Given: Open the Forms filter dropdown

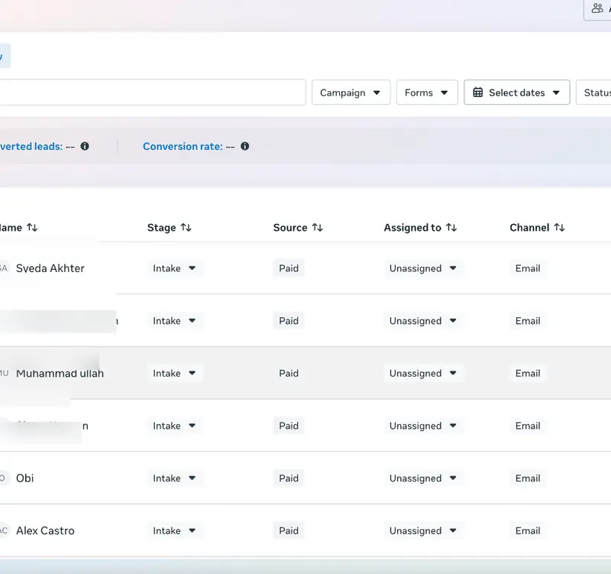Looking at the screenshot, I should (x=427, y=92).
